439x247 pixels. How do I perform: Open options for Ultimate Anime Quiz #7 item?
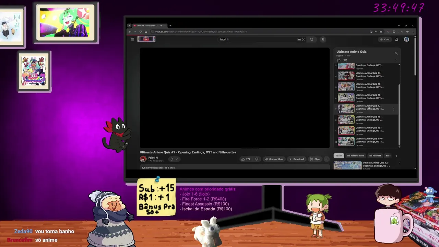[x=393, y=109]
